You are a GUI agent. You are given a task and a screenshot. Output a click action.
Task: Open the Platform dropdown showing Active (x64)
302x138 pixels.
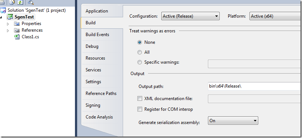276,16
